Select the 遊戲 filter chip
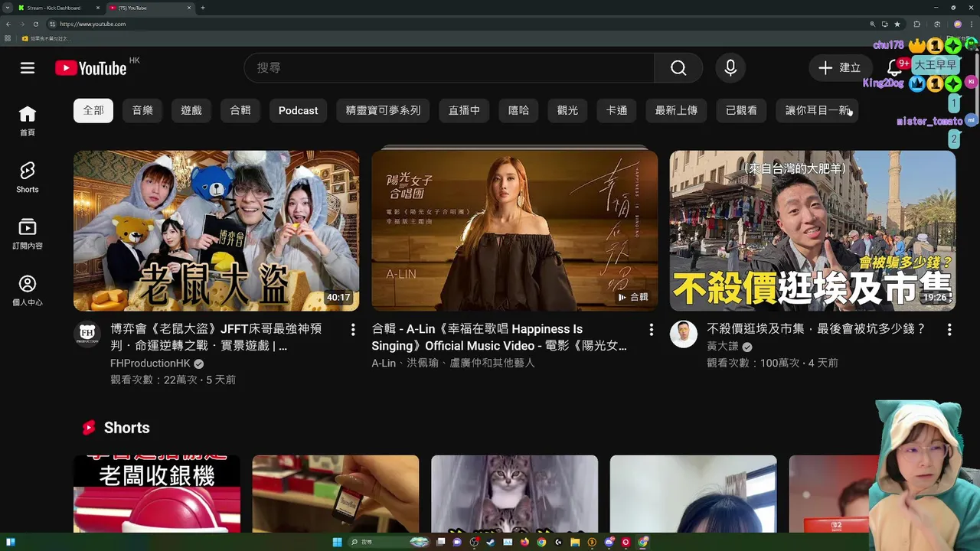This screenshot has width=980, height=551. pos(191,110)
